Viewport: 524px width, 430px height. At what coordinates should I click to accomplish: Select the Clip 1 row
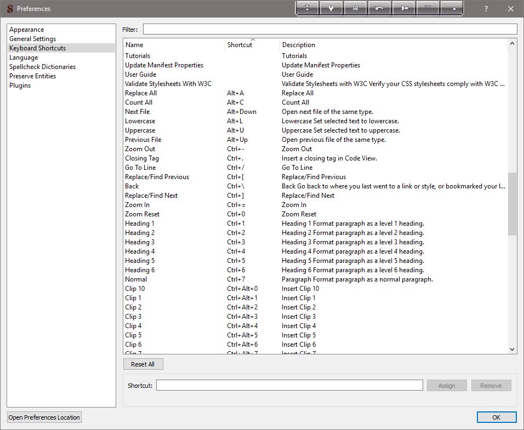(x=315, y=299)
